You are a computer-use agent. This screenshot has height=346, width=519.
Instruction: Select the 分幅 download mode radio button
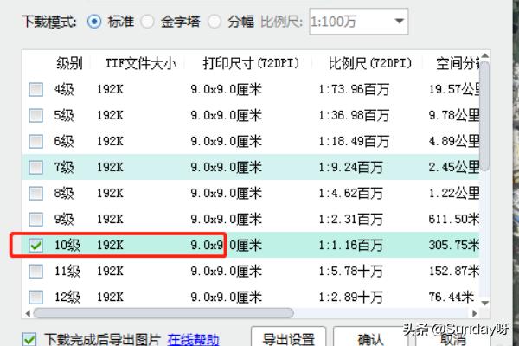[x=213, y=20]
